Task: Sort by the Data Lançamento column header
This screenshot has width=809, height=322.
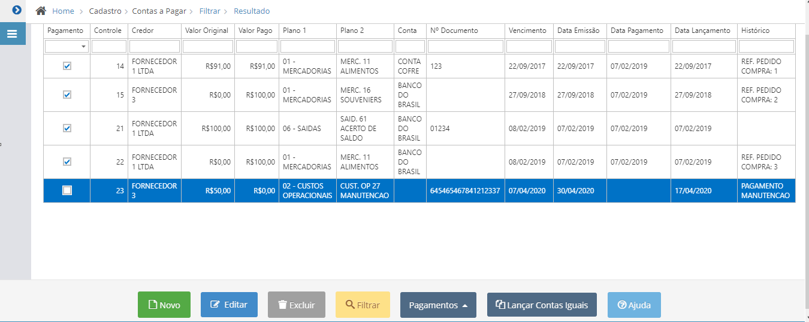Action: 704,31
